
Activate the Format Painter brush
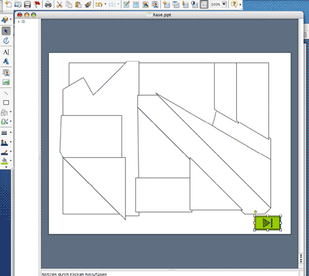88,4
